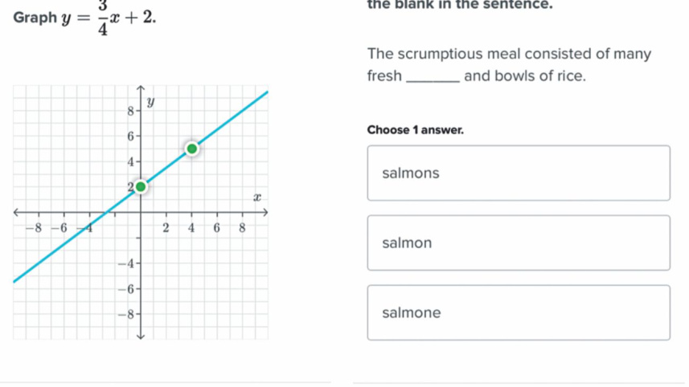Click the −8 tick label on x-axis
This screenshot has width=689, height=387.
tap(33, 228)
